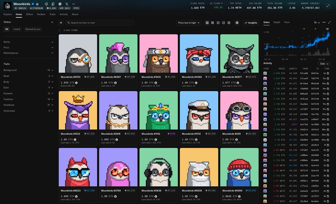
Task: Select the Listed status filter
Action: coord(16,29)
